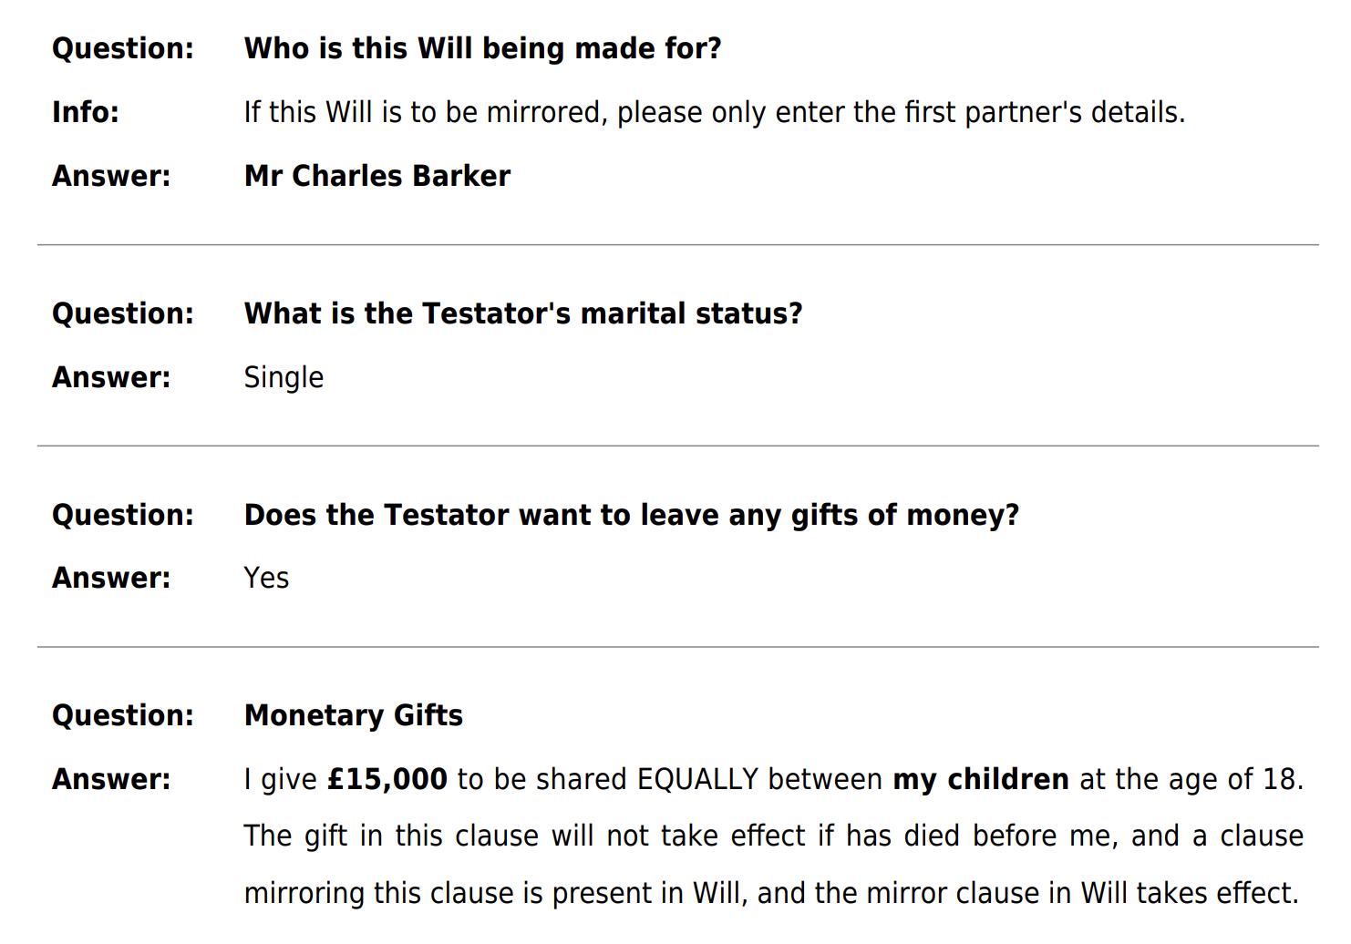
Task: Click the Testator's marital status question
Action: click(523, 313)
